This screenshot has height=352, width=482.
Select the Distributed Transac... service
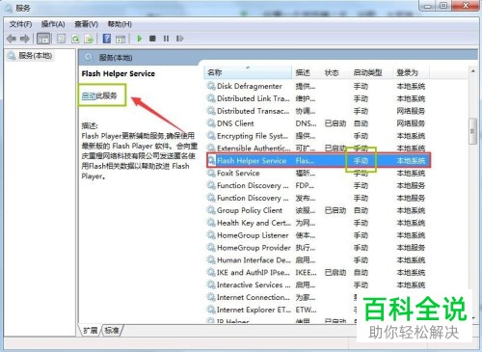[x=253, y=111]
